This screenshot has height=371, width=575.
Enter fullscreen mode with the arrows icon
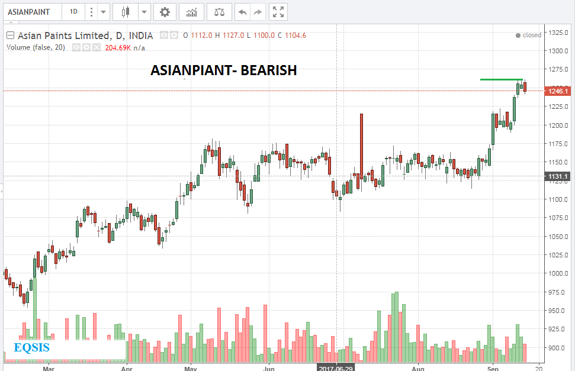pyautogui.click(x=278, y=12)
